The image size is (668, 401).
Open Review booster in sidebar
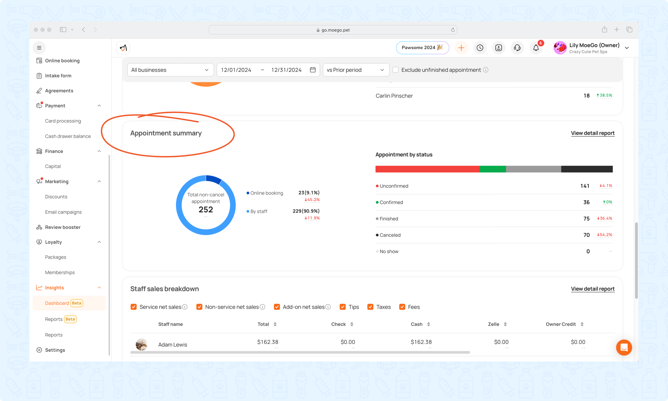coord(62,227)
